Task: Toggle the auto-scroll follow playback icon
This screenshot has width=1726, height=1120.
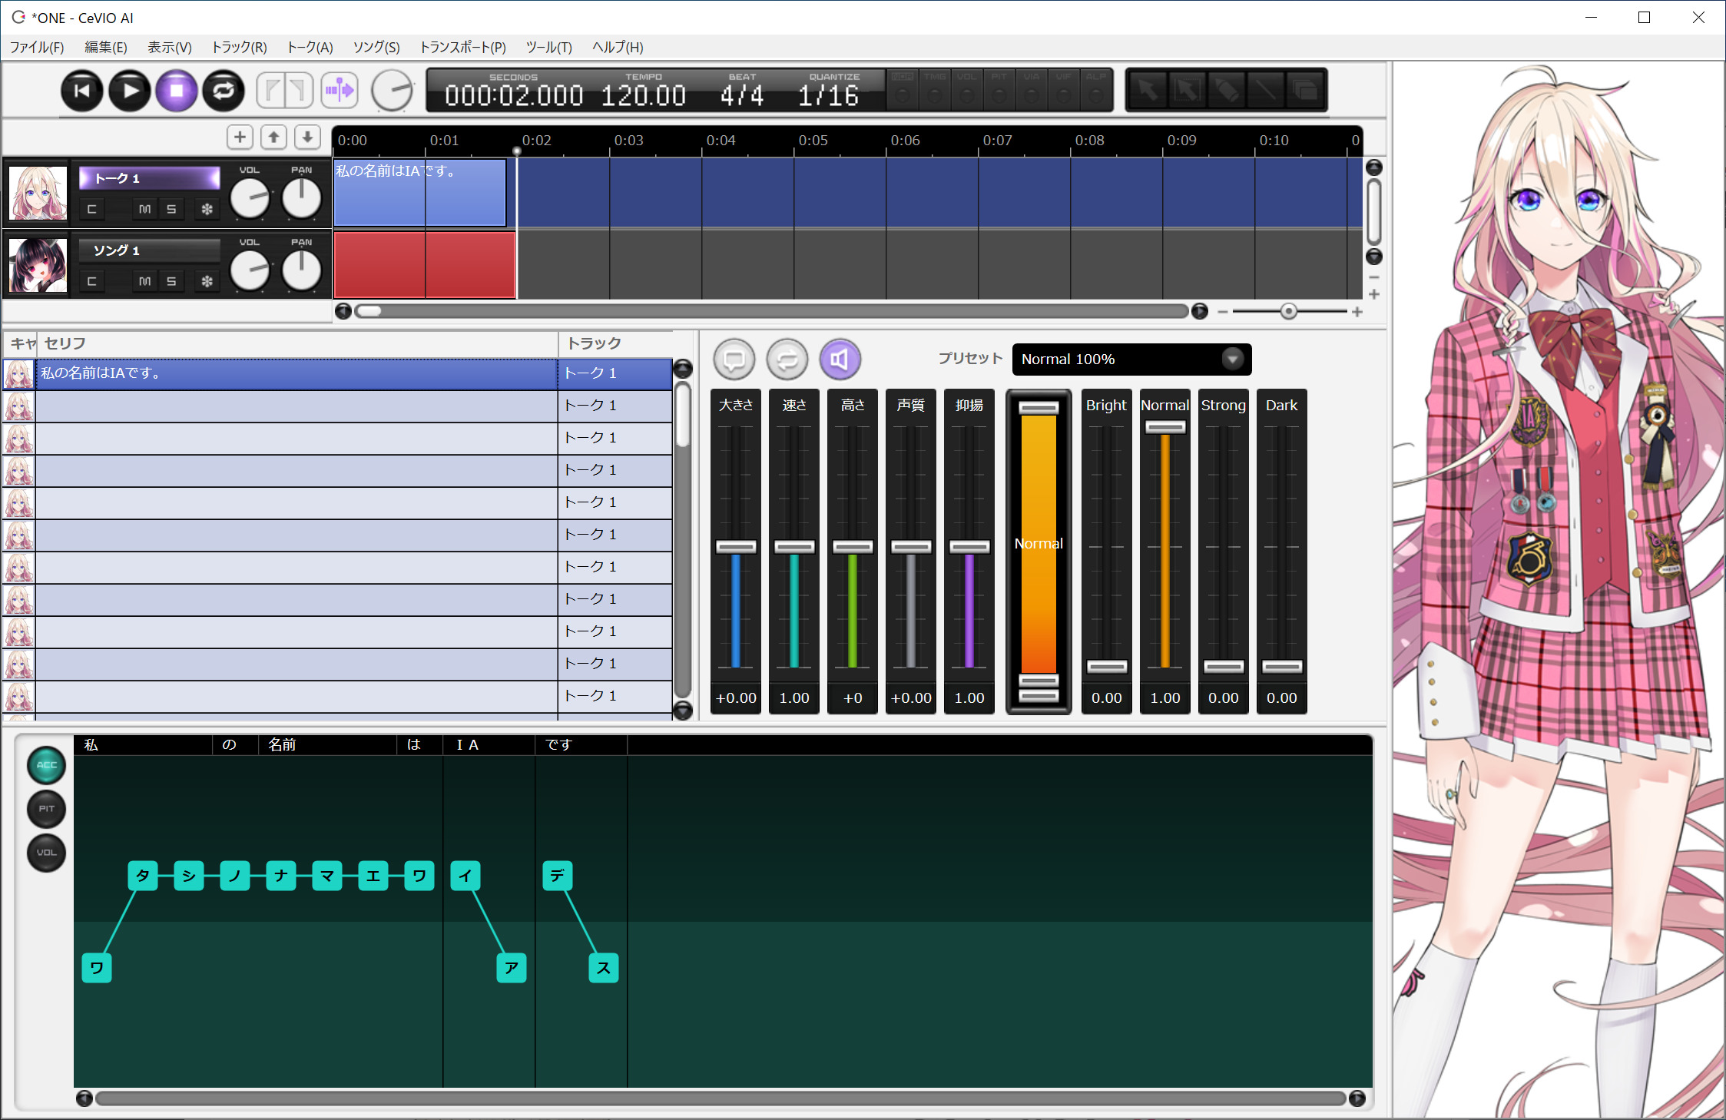Action: click(x=340, y=91)
